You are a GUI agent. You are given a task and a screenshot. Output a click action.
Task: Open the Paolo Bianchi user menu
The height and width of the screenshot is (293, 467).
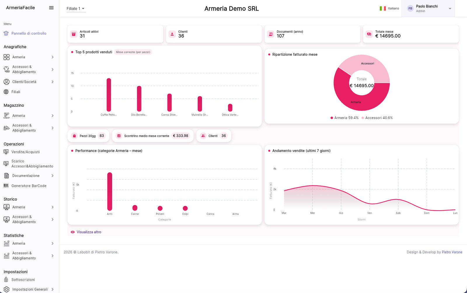coord(428,8)
